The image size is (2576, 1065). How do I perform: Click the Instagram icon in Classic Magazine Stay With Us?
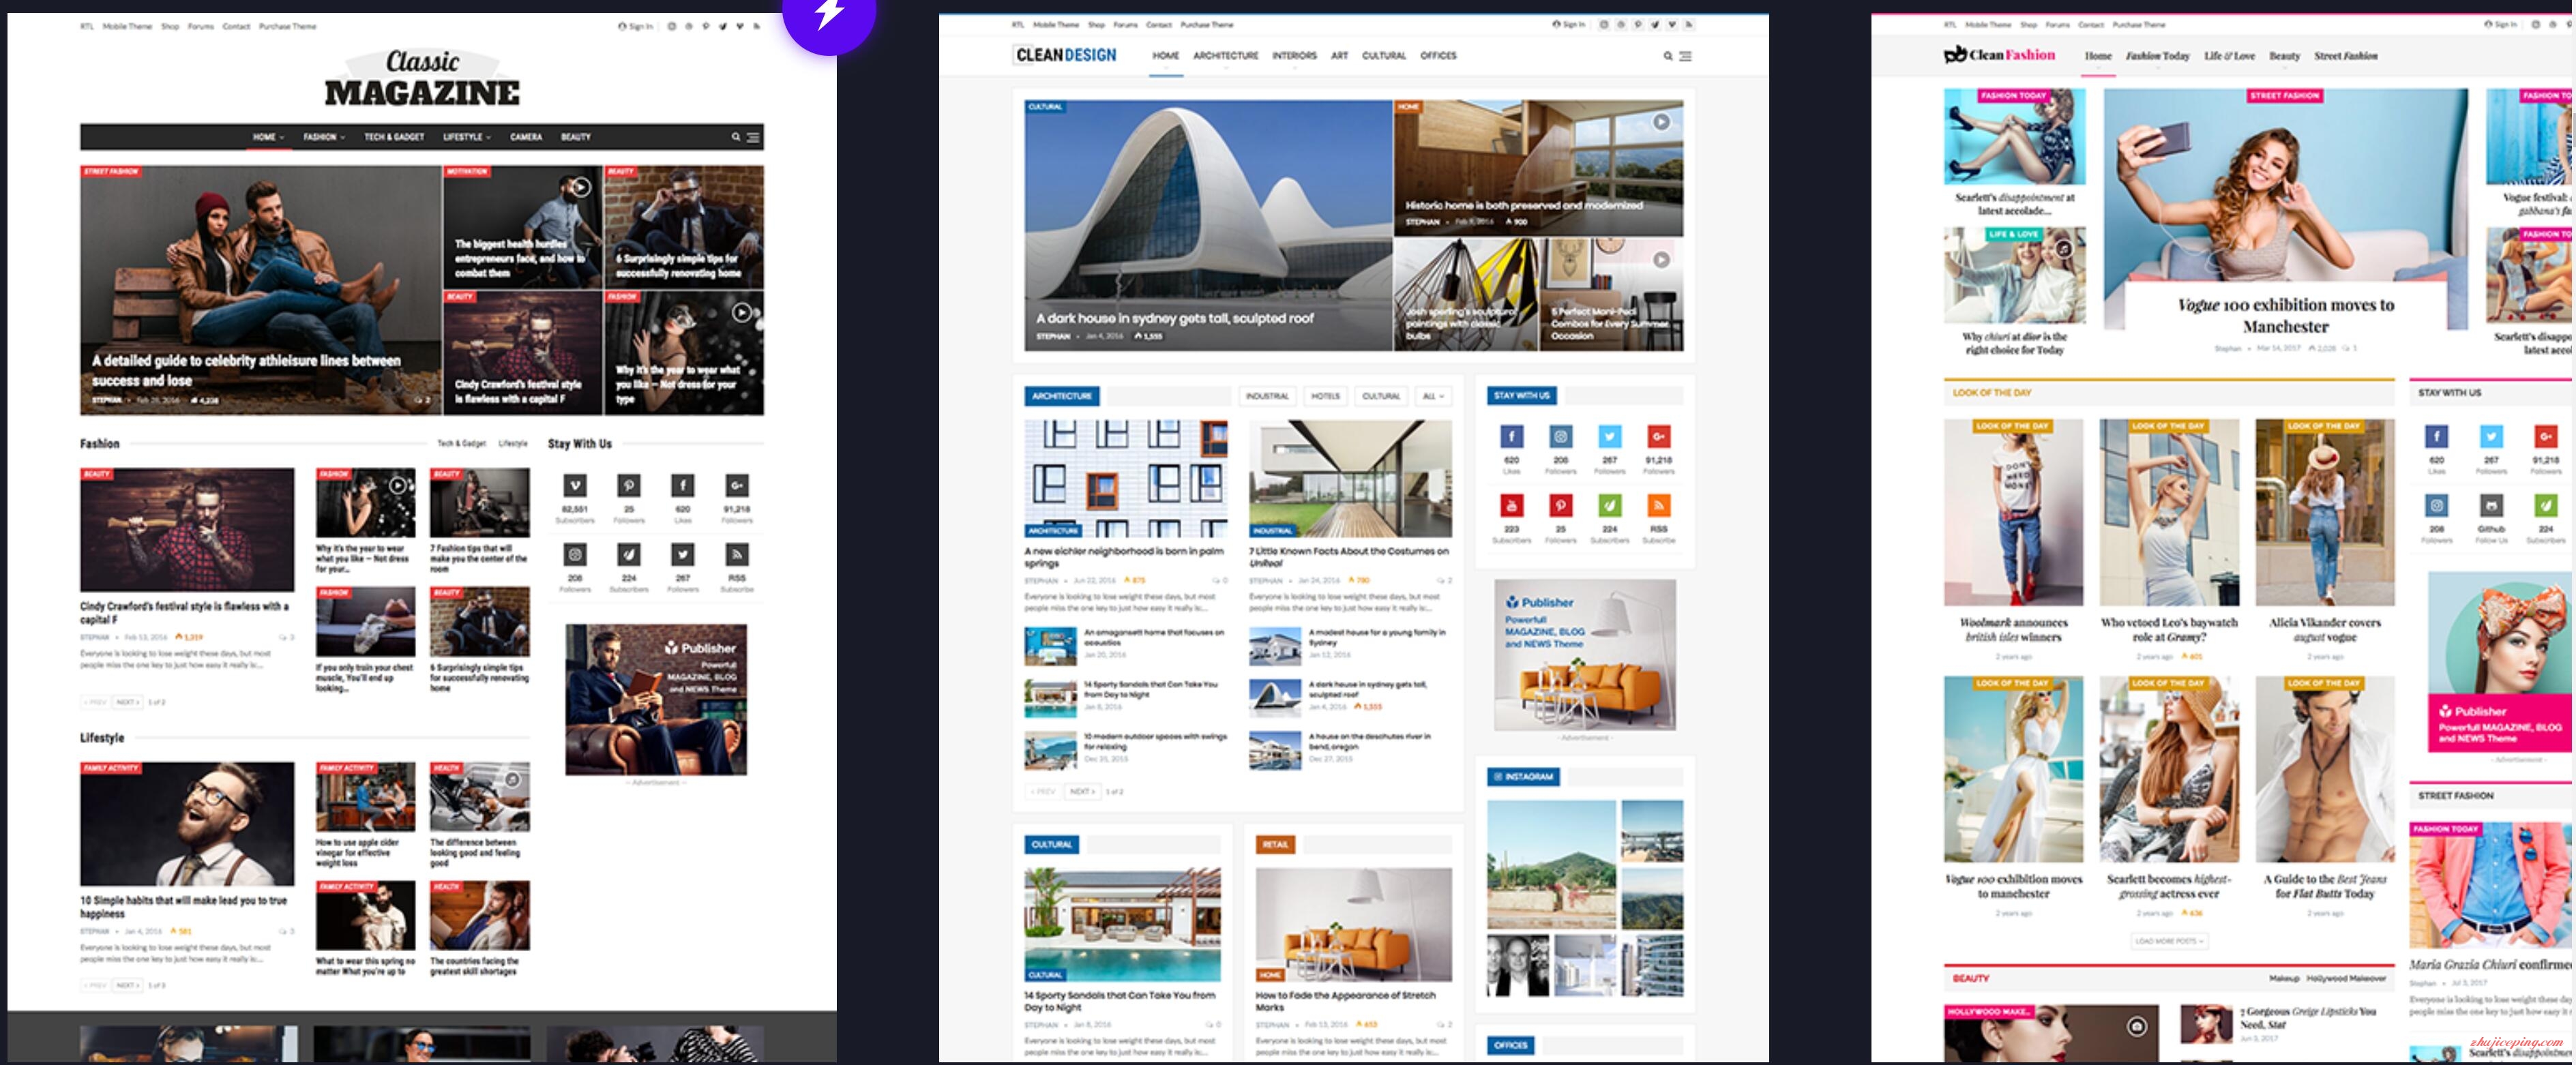pyautogui.click(x=575, y=554)
